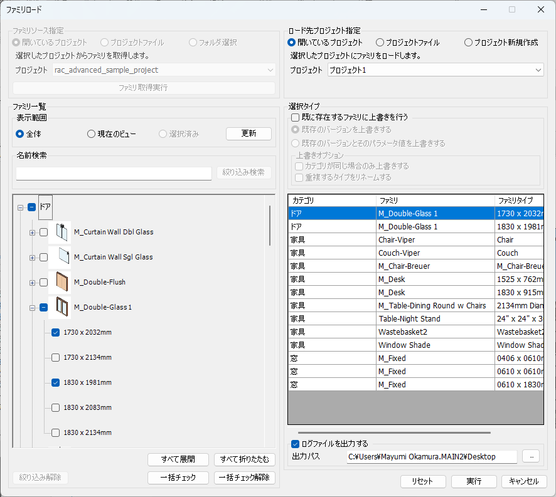Expand M_Curtain Wall Dbl Glass node
This screenshot has width=556, height=497.
[32, 233]
